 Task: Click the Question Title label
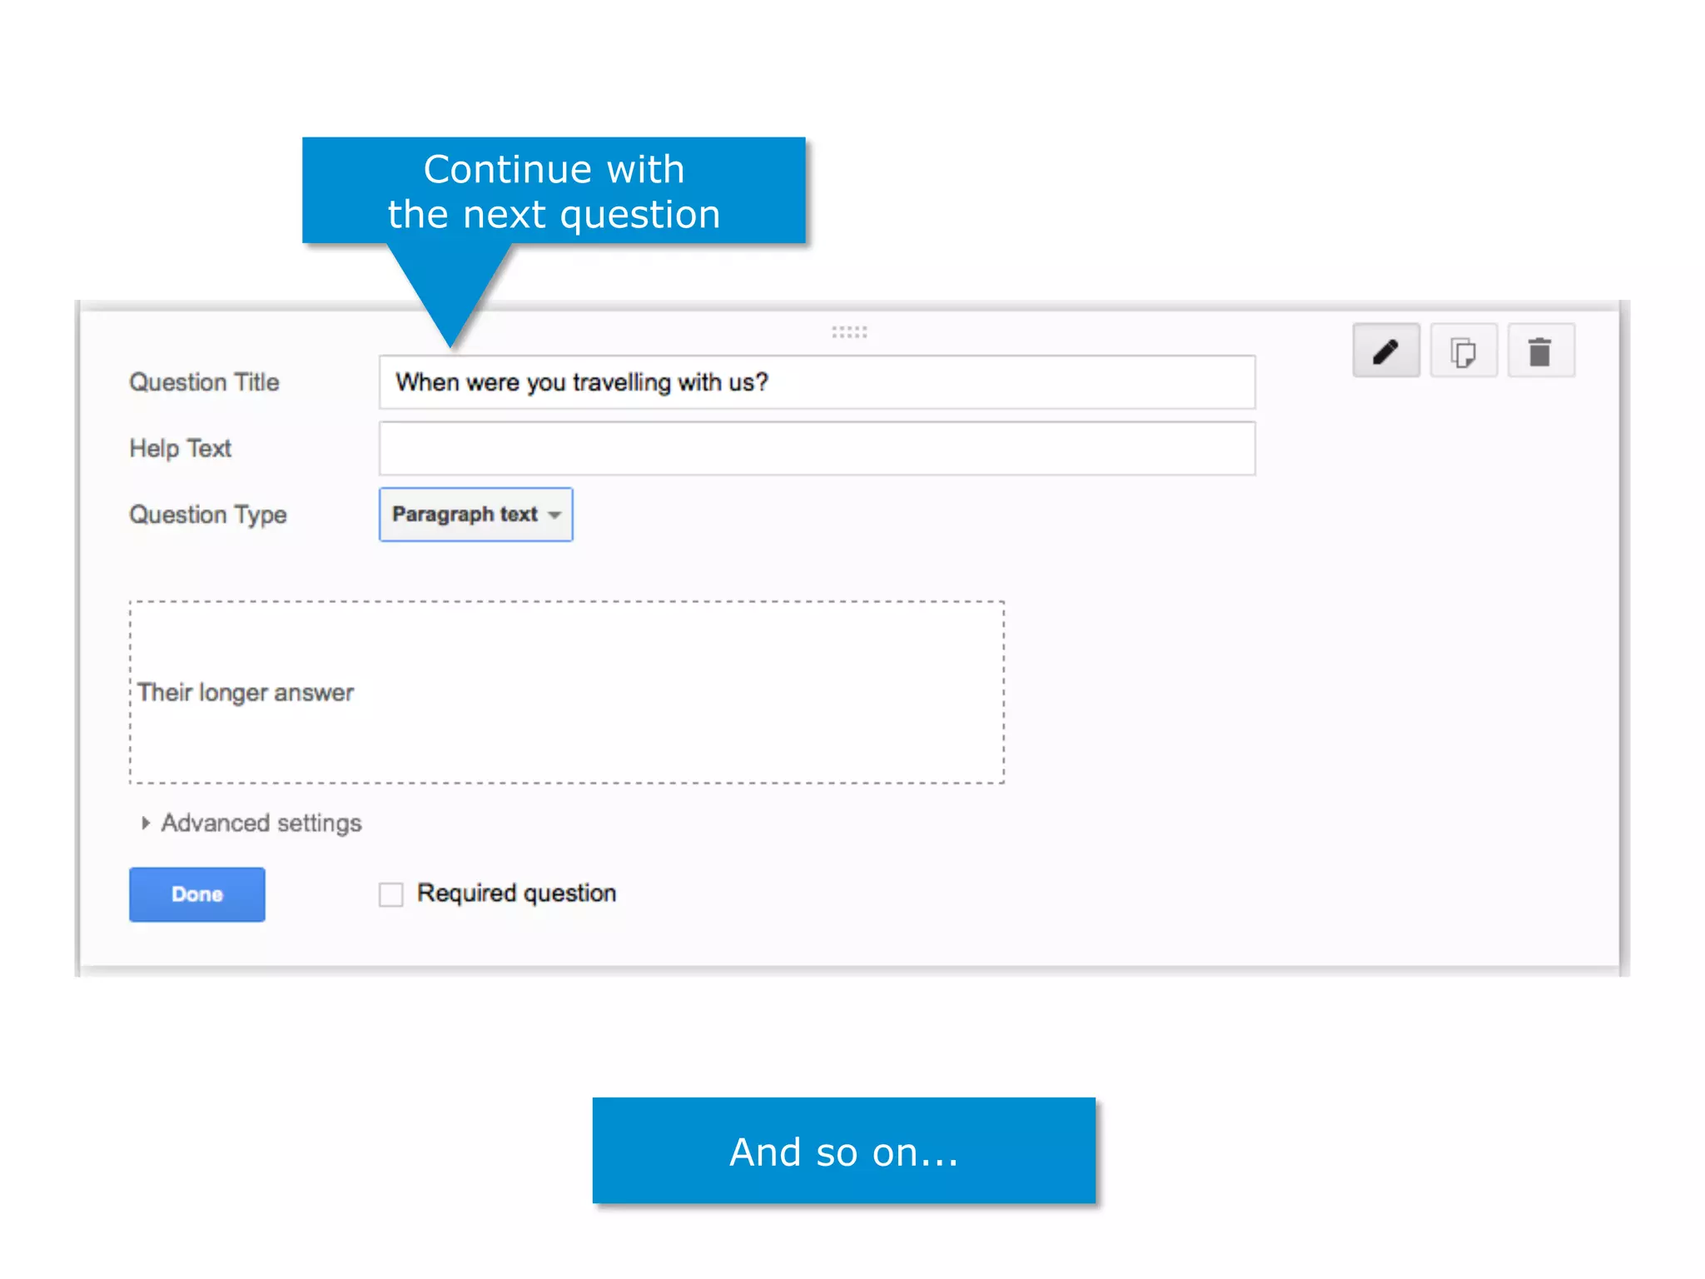point(204,382)
